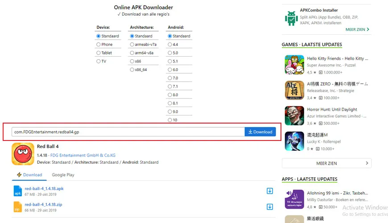Click the '66 MB · 29 okt 2019' text
The image size is (388, 223).
pyautogui.click(x=40, y=211)
